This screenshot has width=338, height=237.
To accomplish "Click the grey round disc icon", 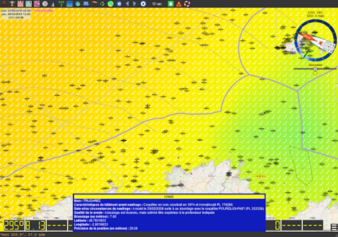I will [45, 4].
